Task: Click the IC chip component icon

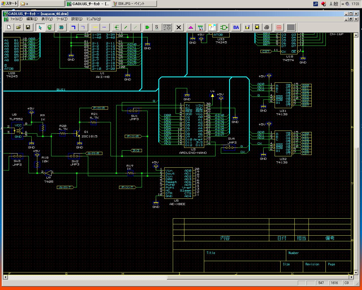Action: pyautogui.click(x=61, y=27)
